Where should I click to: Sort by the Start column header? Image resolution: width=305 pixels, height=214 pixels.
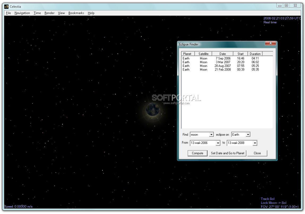coord(240,54)
